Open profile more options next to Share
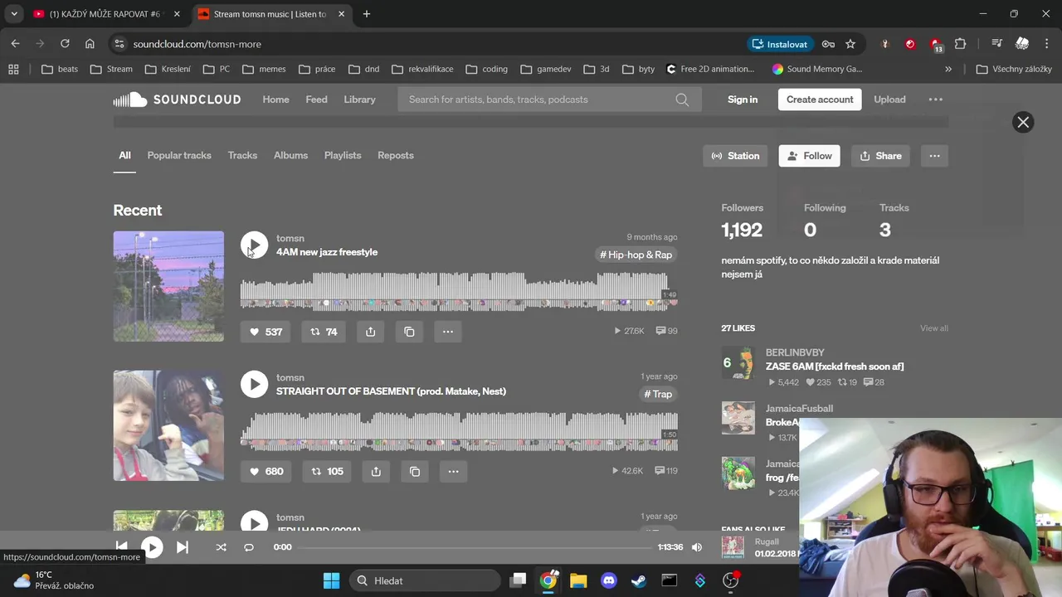Viewport: 1062px width, 597px height. pos(934,156)
